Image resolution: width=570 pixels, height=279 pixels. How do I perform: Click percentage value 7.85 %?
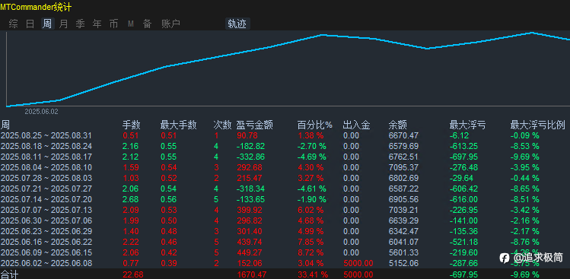click(x=310, y=242)
